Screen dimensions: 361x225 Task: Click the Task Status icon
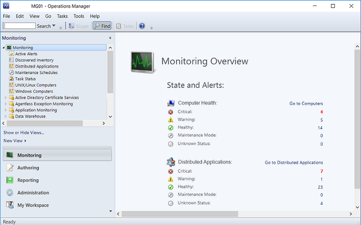tap(11, 78)
